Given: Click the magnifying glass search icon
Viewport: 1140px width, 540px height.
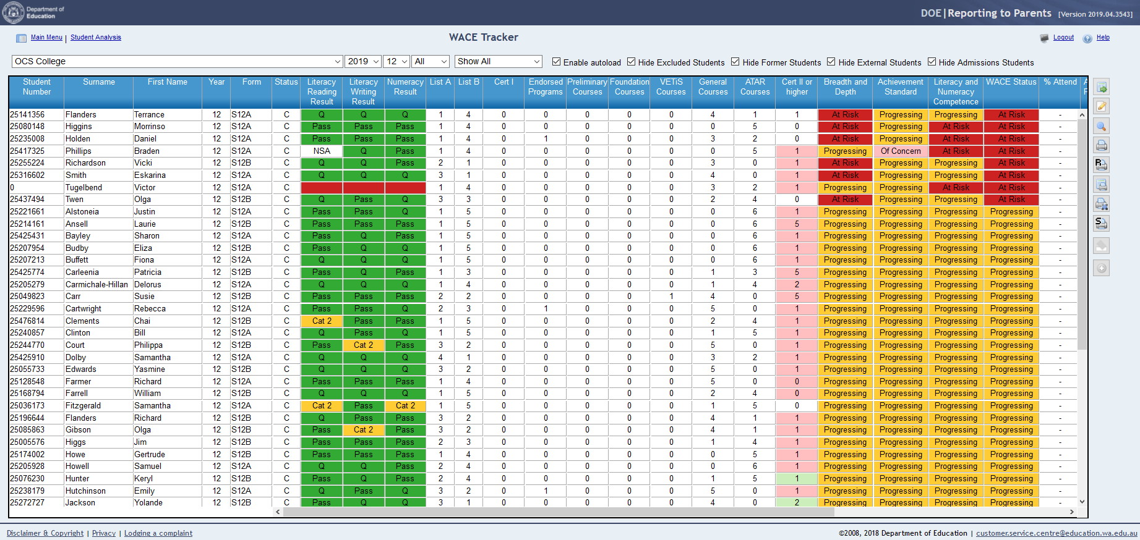Looking at the screenshot, I should click(1101, 126).
